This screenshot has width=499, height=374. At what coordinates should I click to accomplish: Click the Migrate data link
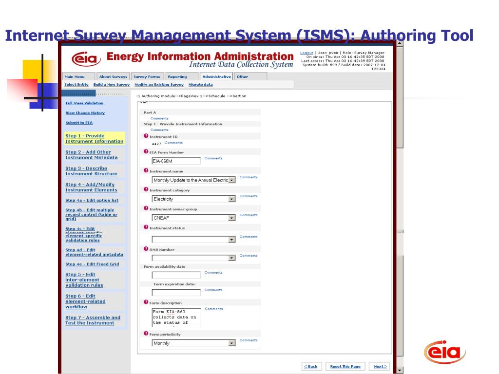pos(200,85)
